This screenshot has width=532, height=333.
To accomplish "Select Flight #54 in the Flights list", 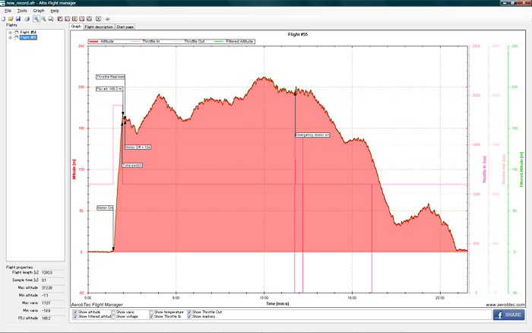I will 28,32.
